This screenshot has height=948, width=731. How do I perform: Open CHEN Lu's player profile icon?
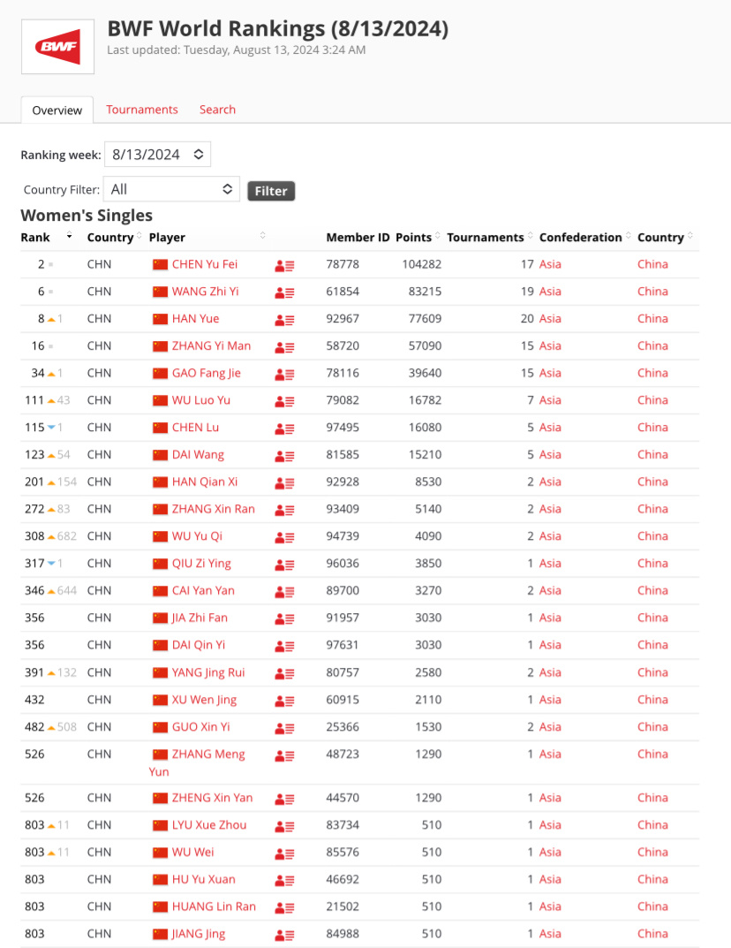tap(284, 428)
